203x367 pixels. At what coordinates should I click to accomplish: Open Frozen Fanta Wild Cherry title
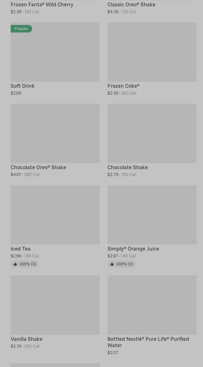pos(42,4)
